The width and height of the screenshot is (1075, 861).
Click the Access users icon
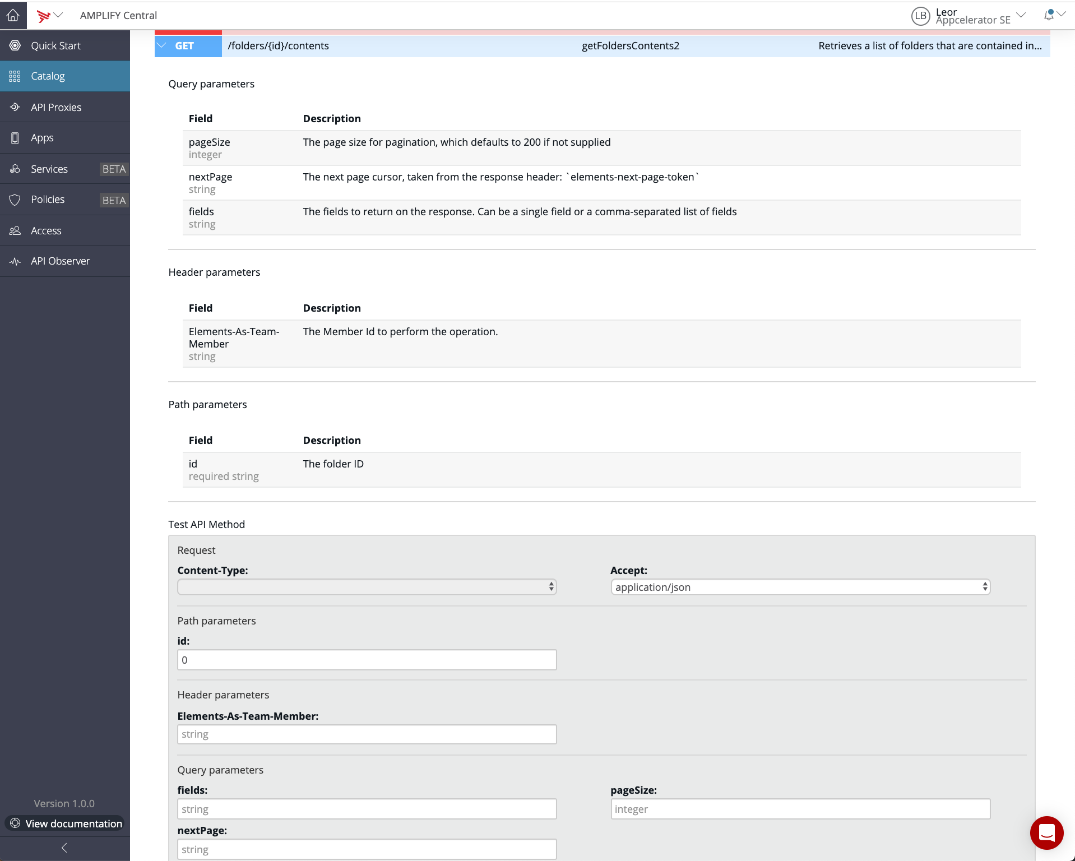15,230
